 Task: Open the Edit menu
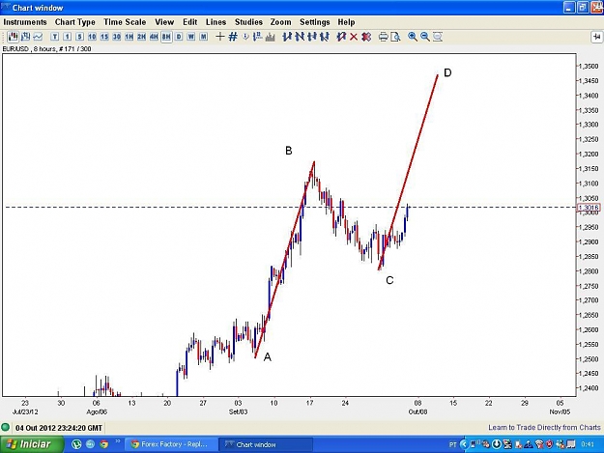[190, 22]
